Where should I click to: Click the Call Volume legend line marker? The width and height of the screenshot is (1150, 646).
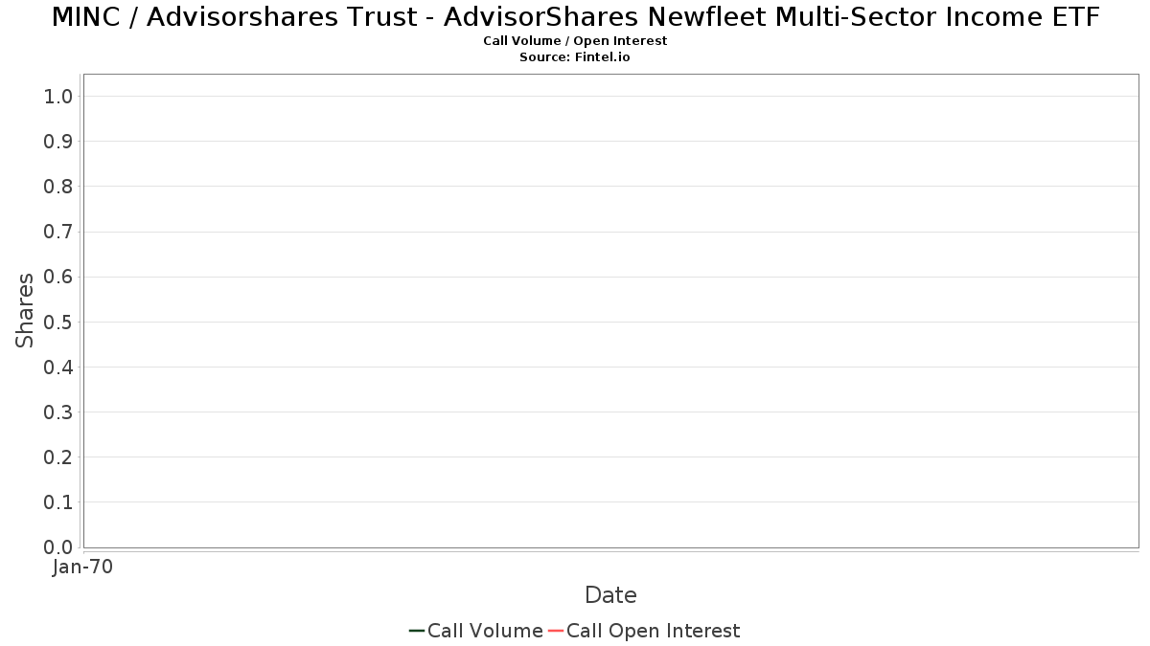coord(417,631)
